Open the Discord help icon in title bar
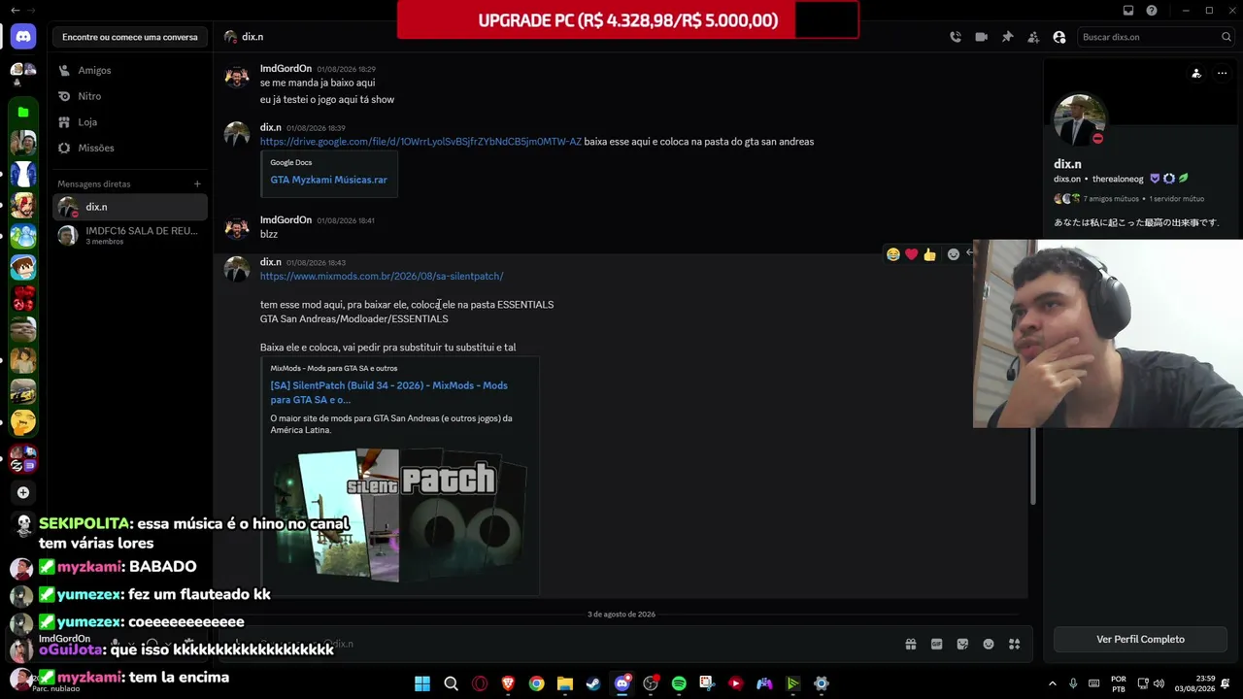The height and width of the screenshot is (699, 1243). tap(1152, 11)
